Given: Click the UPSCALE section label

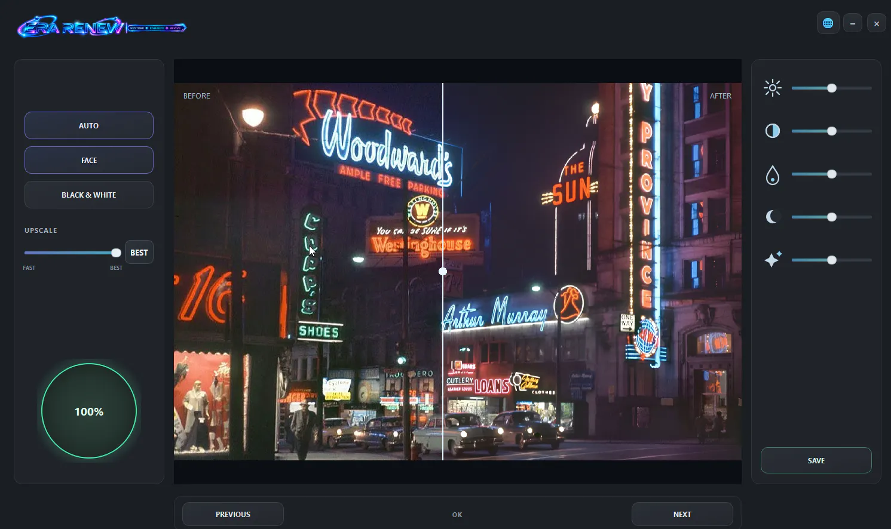Looking at the screenshot, I should [x=41, y=230].
